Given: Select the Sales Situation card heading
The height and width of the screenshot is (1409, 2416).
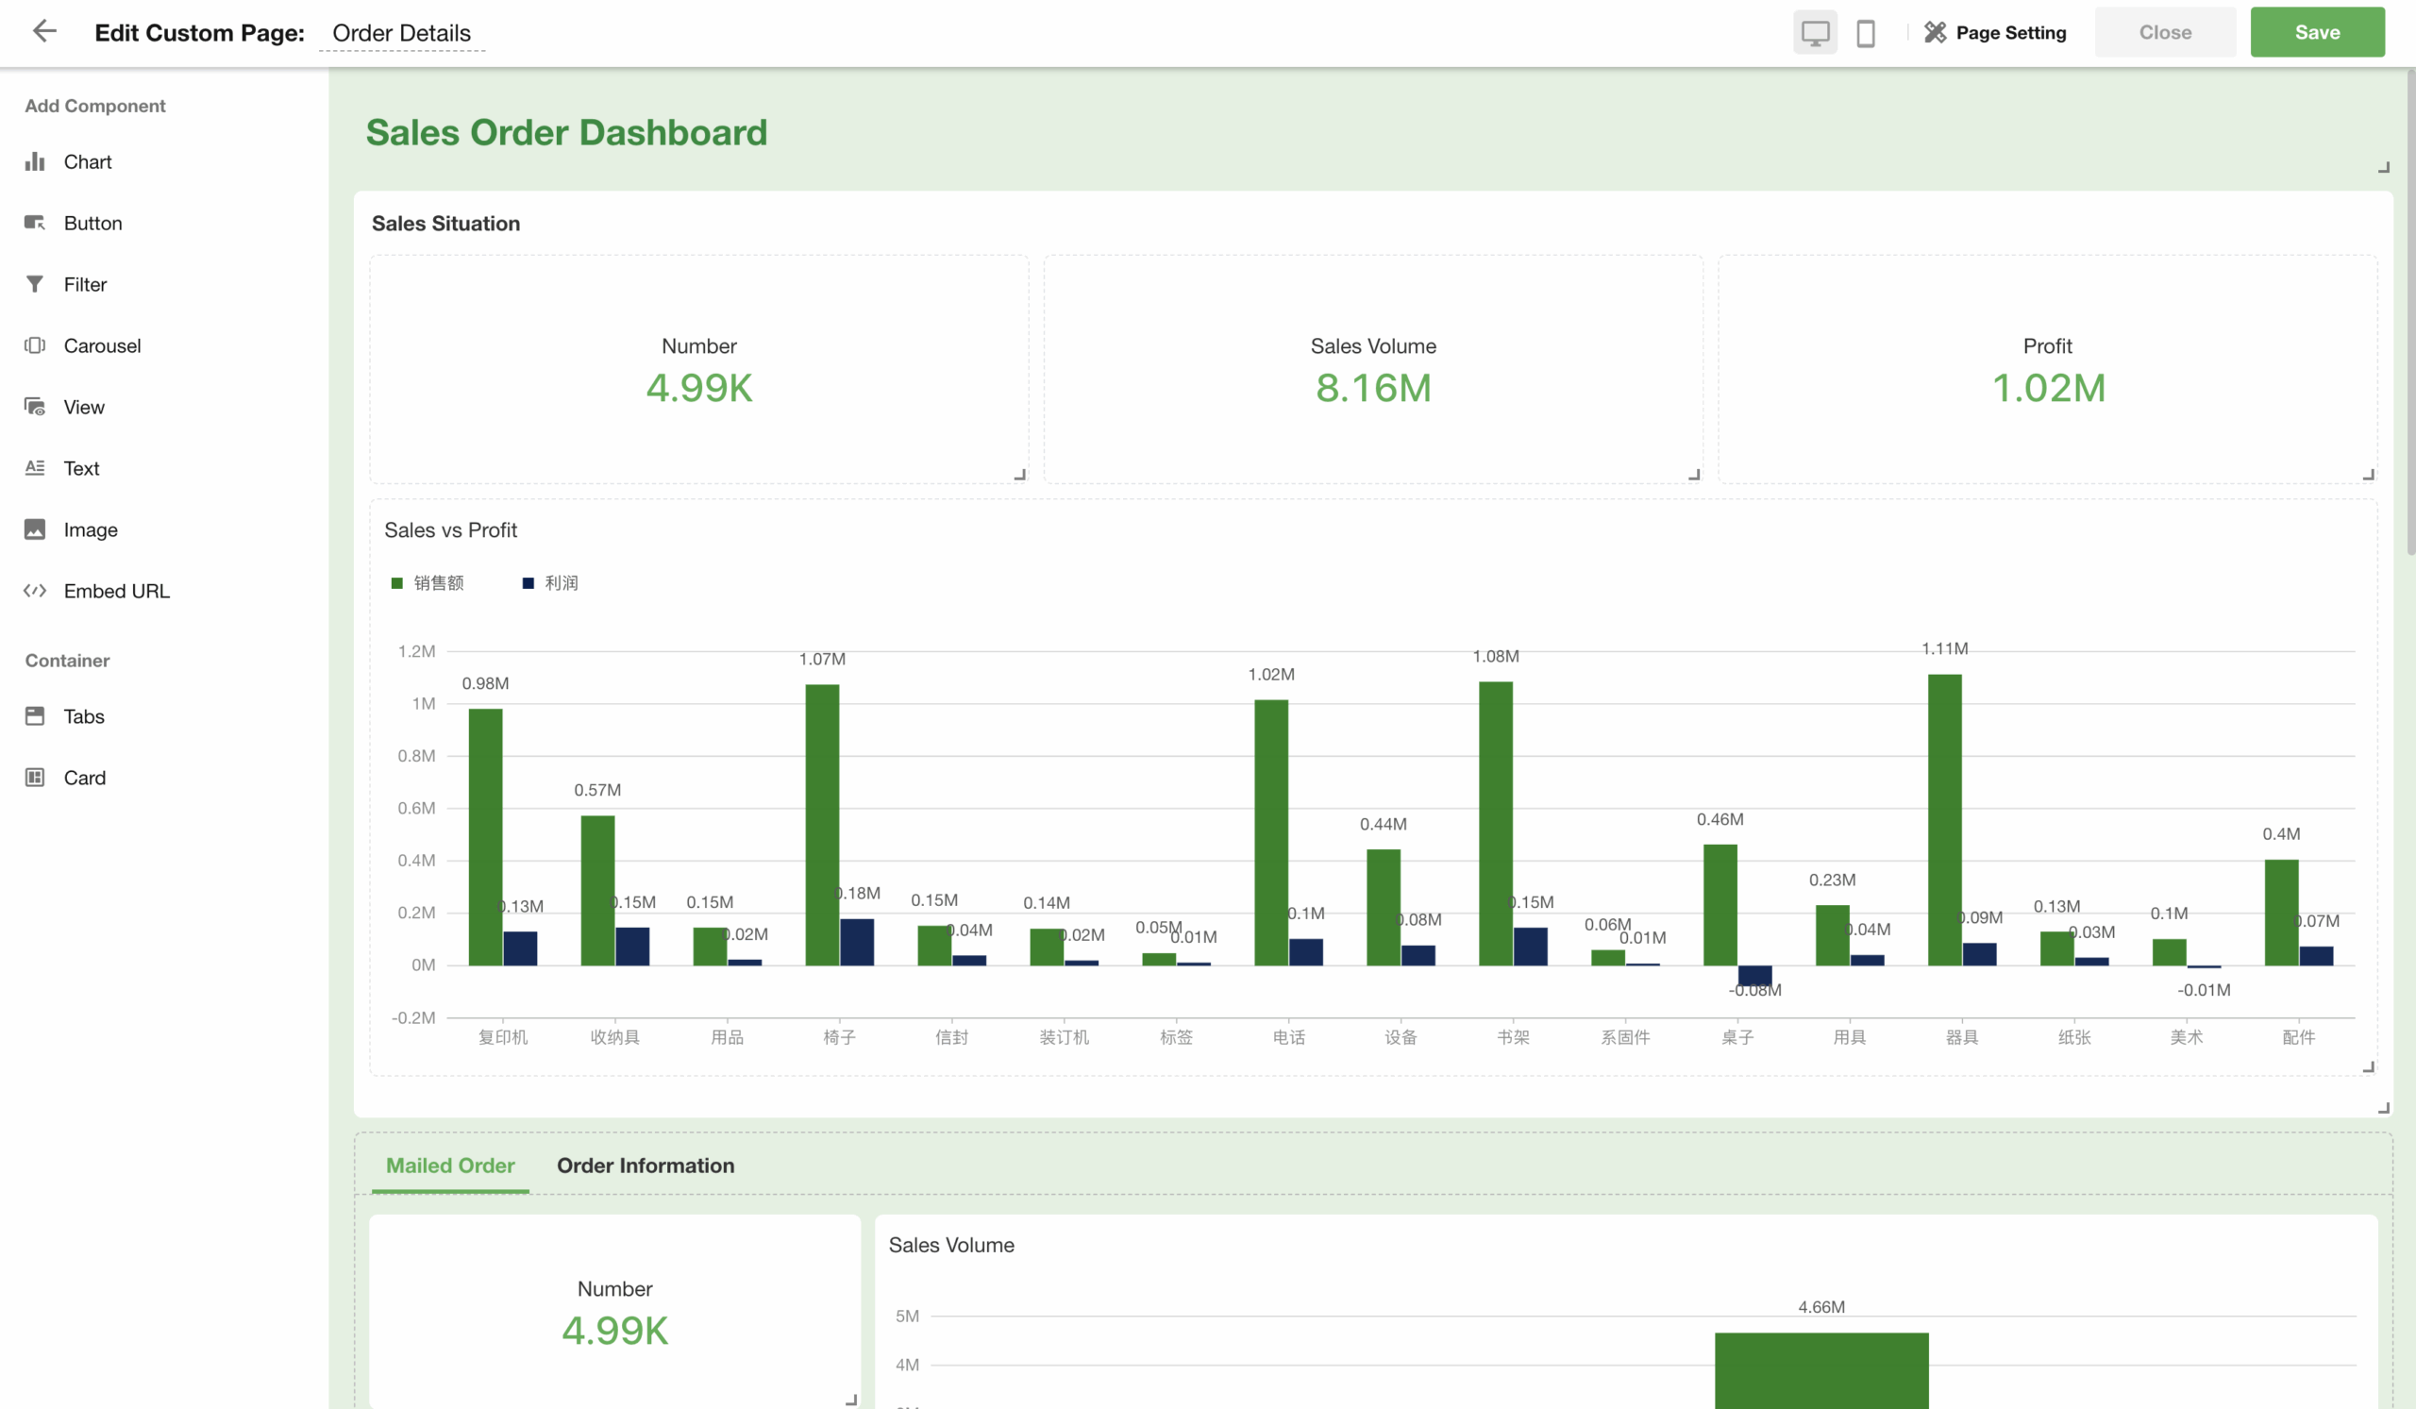Looking at the screenshot, I should click(x=445, y=224).
